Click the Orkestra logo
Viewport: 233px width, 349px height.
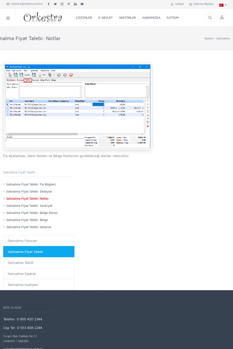pyautogui.click(x=43, y=18)
